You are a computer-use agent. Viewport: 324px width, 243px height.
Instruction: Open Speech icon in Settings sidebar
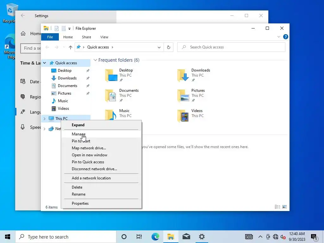[x=23, y=127]
